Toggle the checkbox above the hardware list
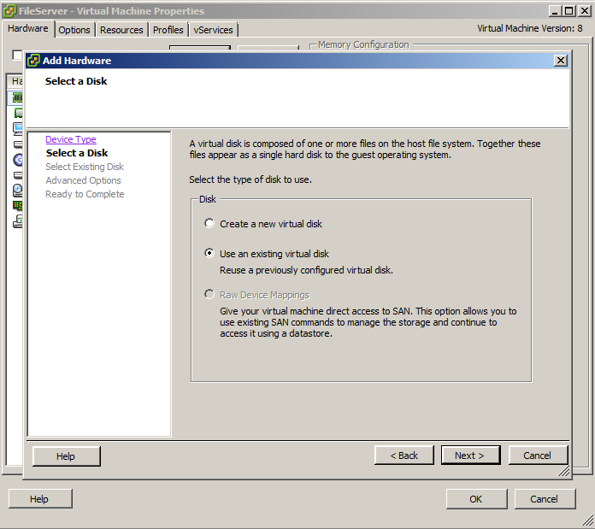595x529 pixels. [x=16, y=55]
